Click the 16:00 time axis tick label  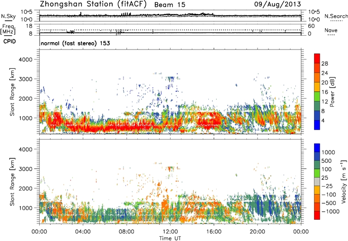214,232
